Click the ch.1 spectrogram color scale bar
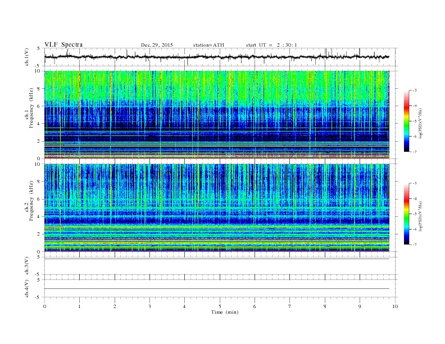 tap(406, 121)
